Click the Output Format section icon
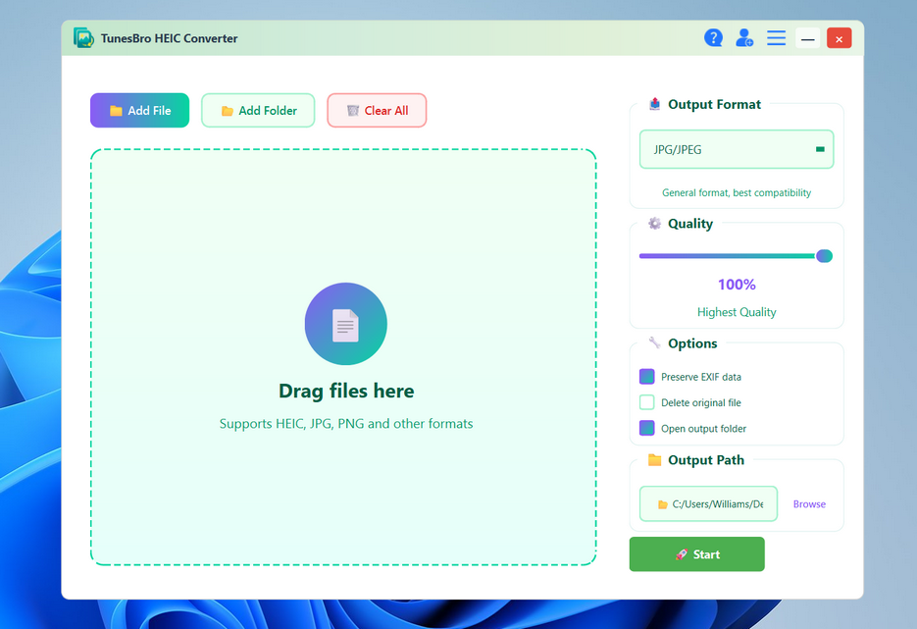Viewport: 917px width, 629px height. click(653, 104)
